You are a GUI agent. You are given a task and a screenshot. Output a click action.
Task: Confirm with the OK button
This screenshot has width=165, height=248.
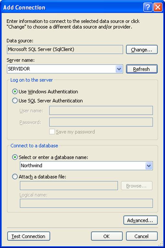[x=107, y=236]
